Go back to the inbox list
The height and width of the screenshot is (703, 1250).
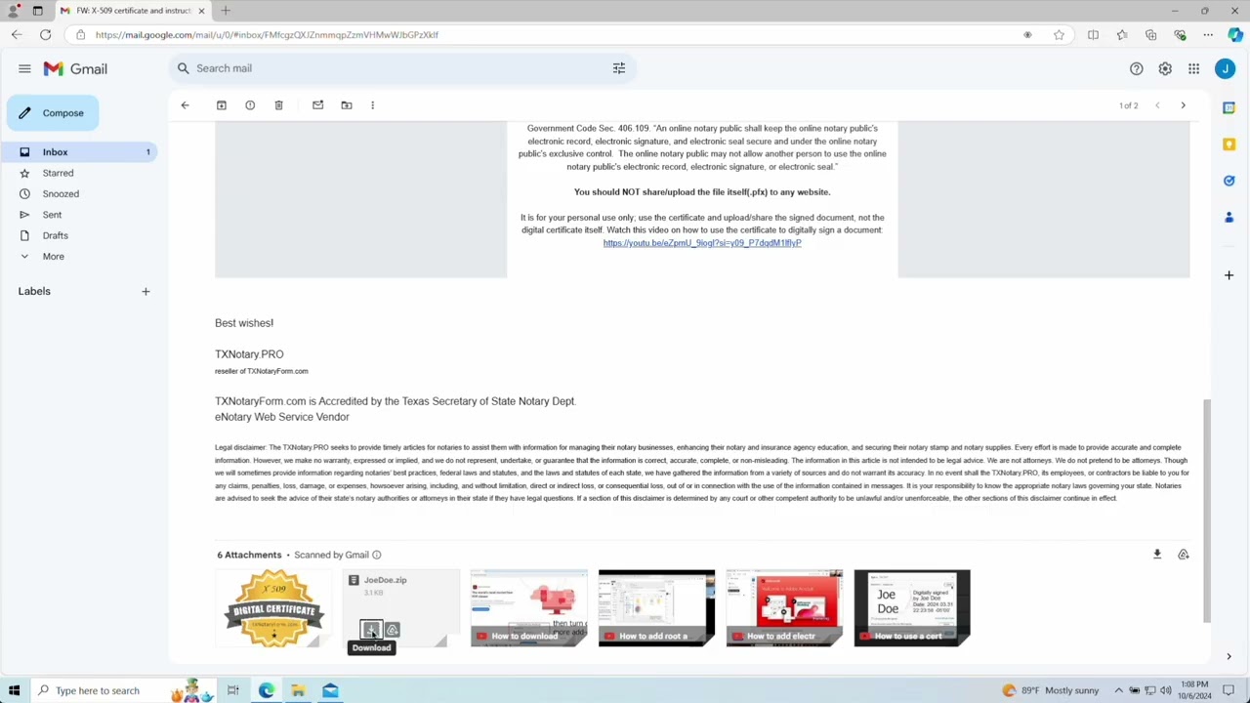[x=185, y=105]
